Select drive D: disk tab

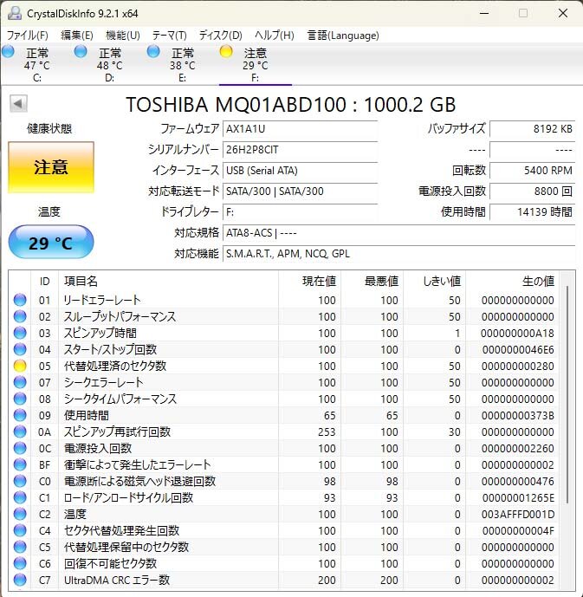point(110,64)
